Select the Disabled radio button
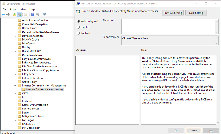221x134 pixels. click(x=78, y=33)
